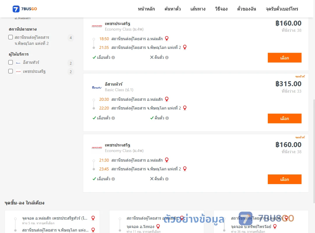This screenshot has height=233, width=315.
Task: Open the เส้นทาง menu item
Action: pos(198,9)
